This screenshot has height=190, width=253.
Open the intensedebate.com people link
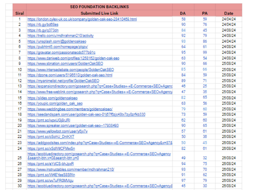tap(71, 70)
